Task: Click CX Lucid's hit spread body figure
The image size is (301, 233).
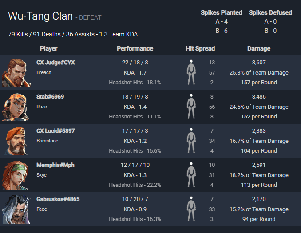Action: [191, 141]
